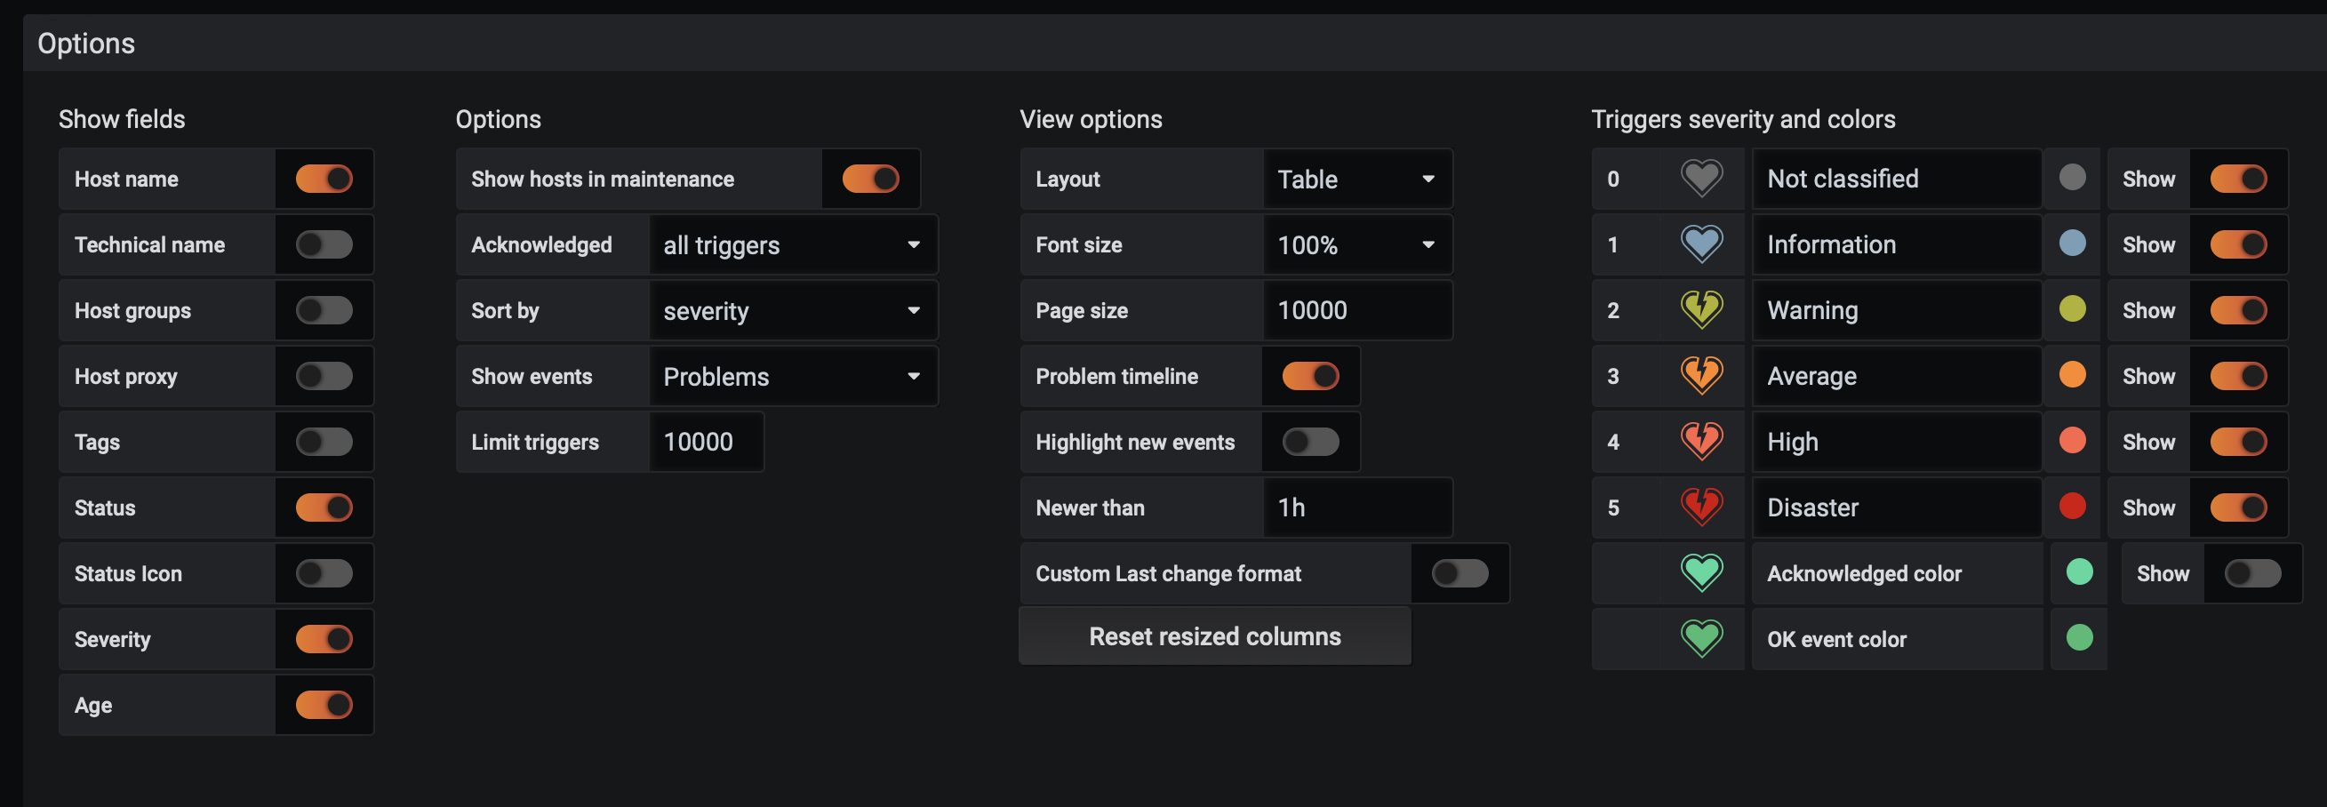The height and width of the screenshot is (807, 2327).
Task: Click the Options panel header
Action: tap(1174, 44)
